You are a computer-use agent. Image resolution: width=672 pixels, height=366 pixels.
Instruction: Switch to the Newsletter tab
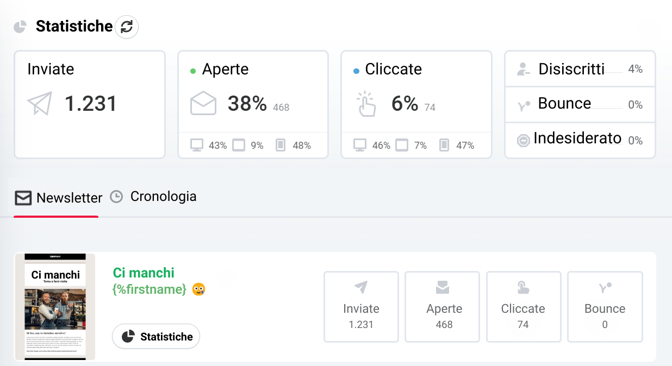click(x=58, y=198)
